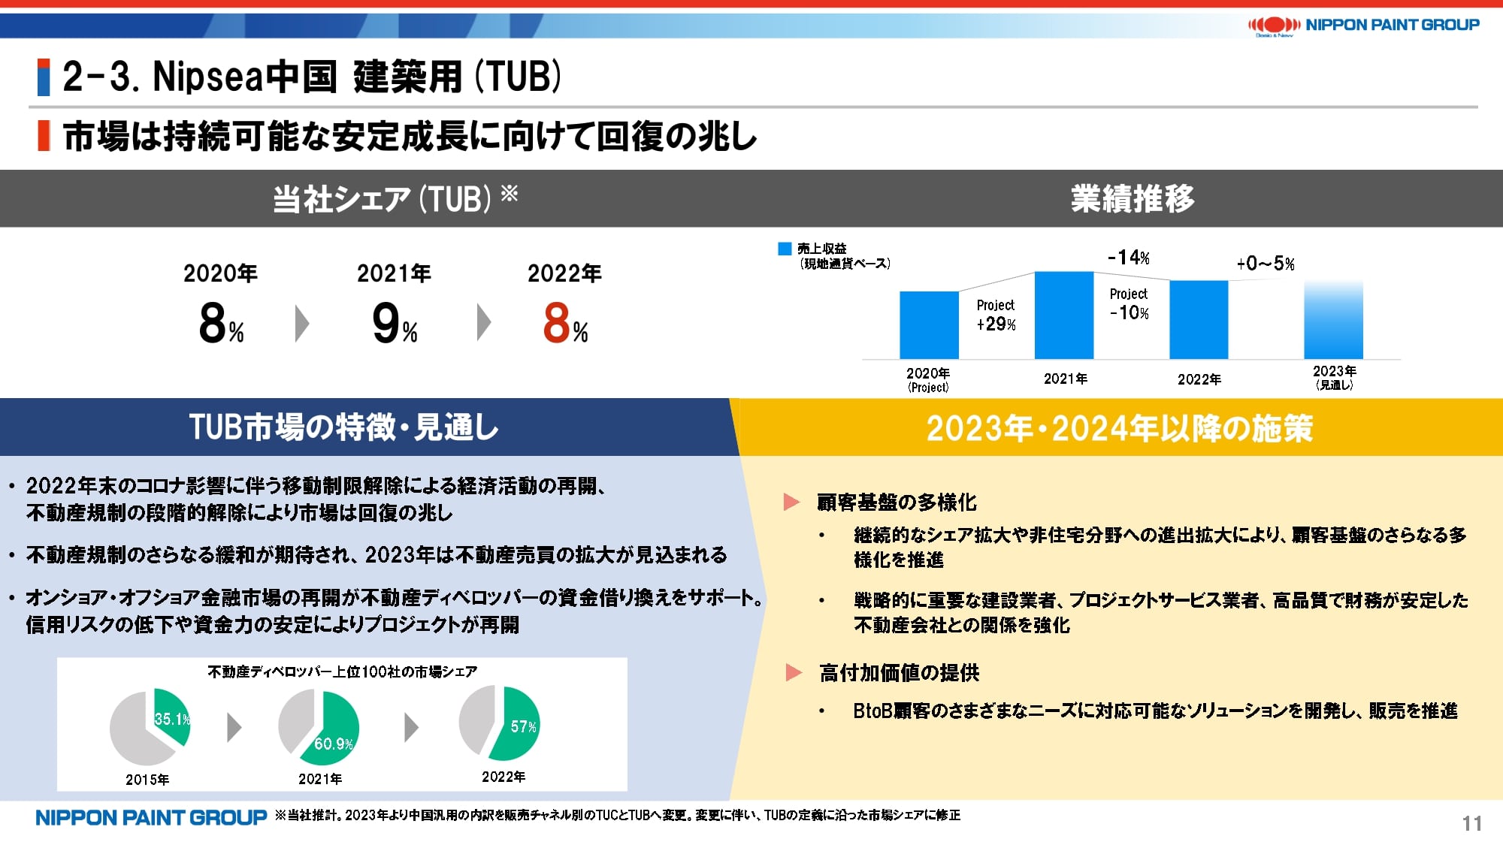Viewport: 1503px width, 845px height.
Task: Click the heading '高付加価値の提供'
Action: (x=900, y=673)
